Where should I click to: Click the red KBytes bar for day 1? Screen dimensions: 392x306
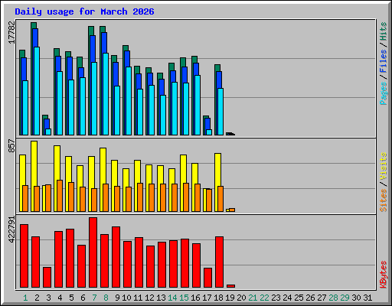[x=24, y=256]
